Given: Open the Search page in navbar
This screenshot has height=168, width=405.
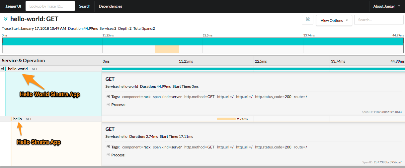Looking at the screenshot, I should coord(85,6).
